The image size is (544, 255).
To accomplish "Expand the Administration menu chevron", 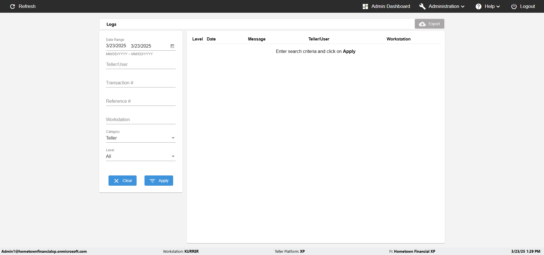I will [x=463, y=7].
